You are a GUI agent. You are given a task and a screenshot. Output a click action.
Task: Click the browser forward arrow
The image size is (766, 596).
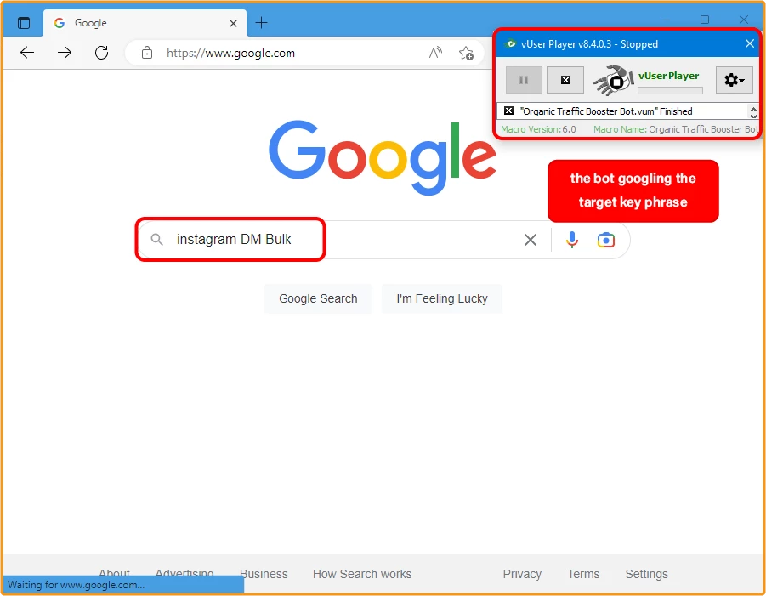[65, 52]
